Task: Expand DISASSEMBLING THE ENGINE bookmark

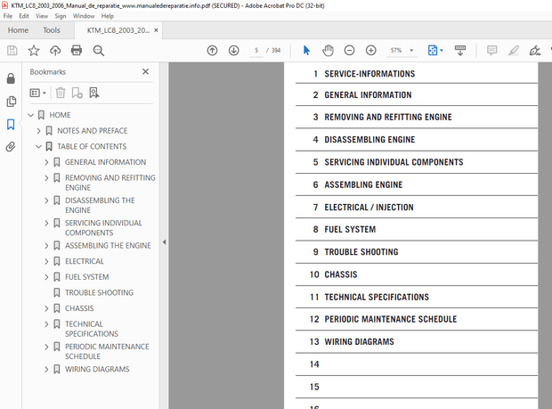Action: (x=46, y=200)
